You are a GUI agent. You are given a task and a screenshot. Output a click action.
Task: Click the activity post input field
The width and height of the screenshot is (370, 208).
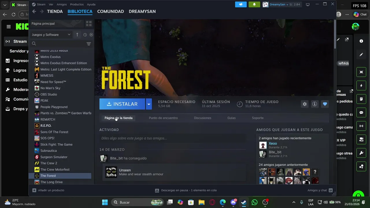pyautogui.click(x=173, y=138)
